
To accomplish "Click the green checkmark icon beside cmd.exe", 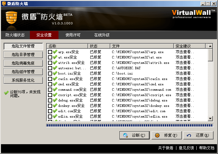I will click(x=55, y=84).
